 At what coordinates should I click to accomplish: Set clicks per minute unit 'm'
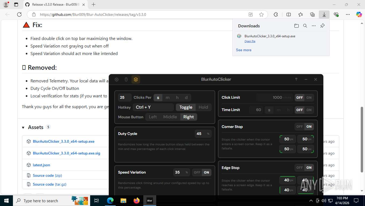(167, 98)
